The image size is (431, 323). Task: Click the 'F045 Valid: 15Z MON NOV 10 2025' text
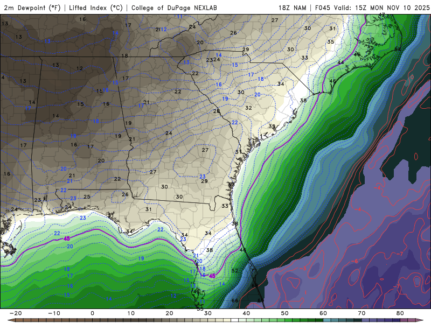coord(372,8)
